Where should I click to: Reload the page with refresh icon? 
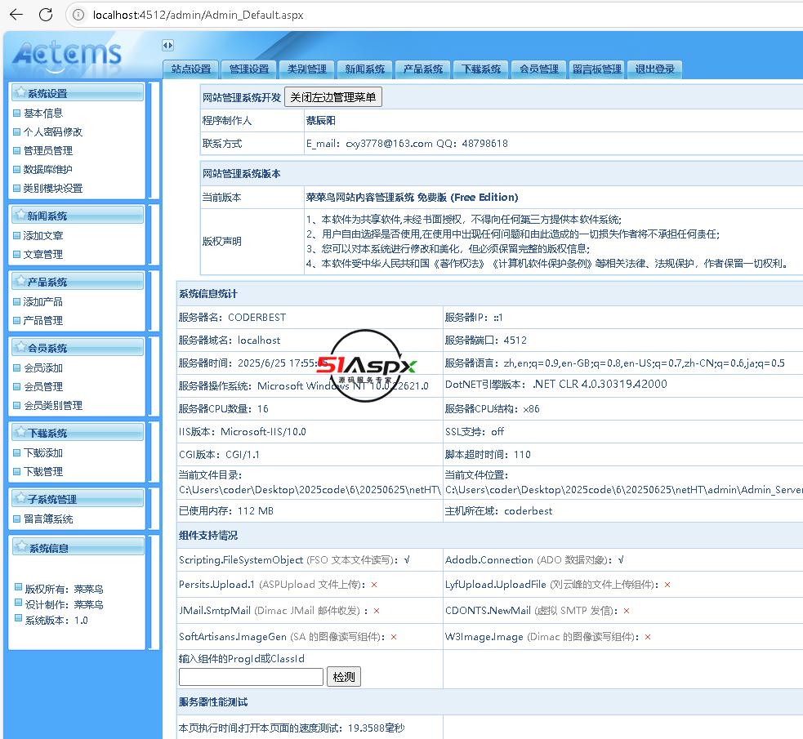point(46,15)
